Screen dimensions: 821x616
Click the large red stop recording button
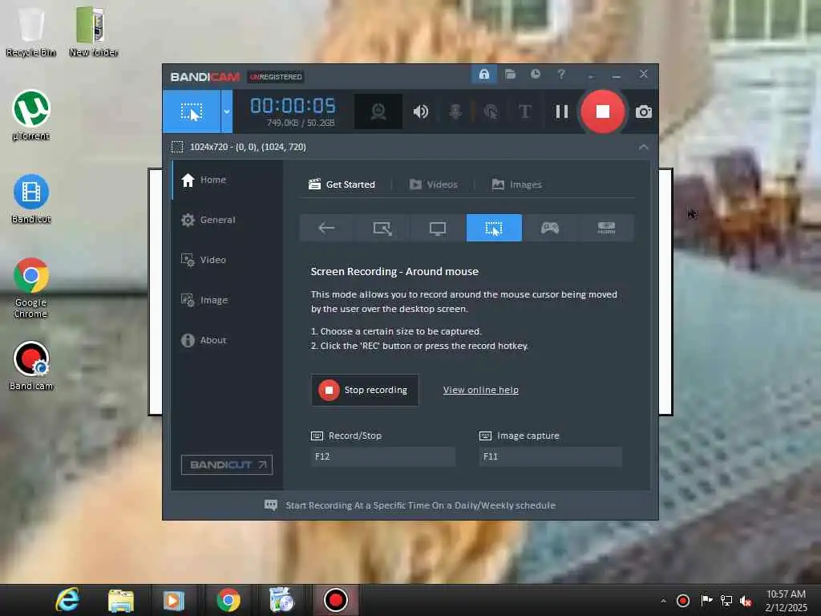(x=602, y=111)
